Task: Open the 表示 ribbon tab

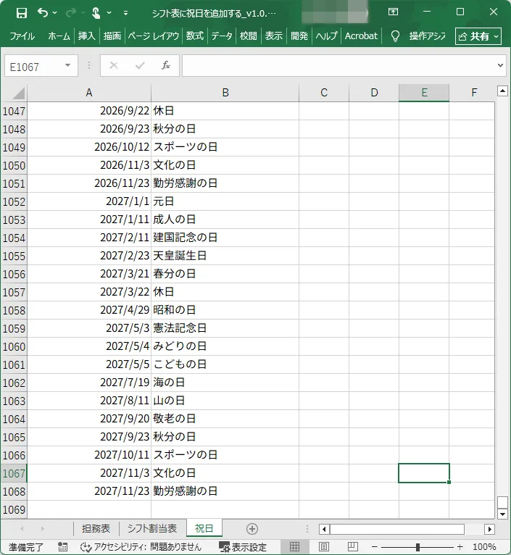Action: point(274,36)
